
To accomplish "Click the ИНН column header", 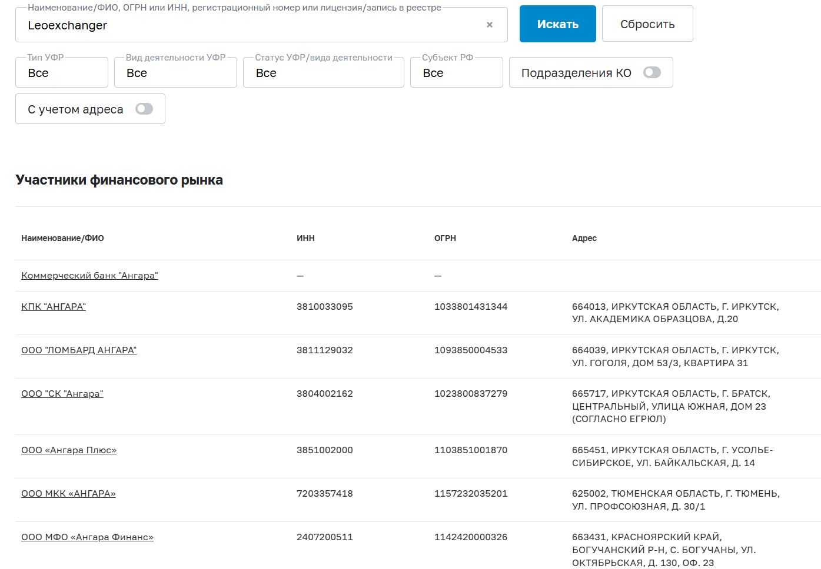I will (x=305, y=238).
